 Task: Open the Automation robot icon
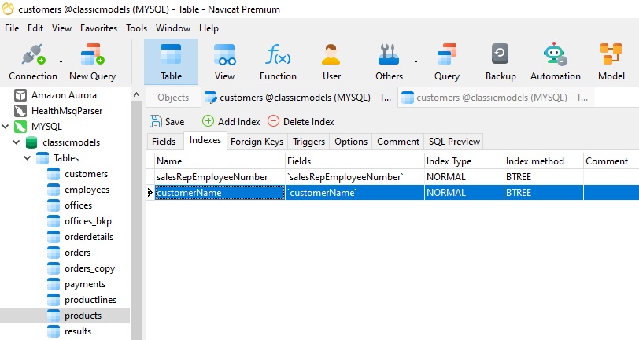pyautogui.click(x=555, y=54)
